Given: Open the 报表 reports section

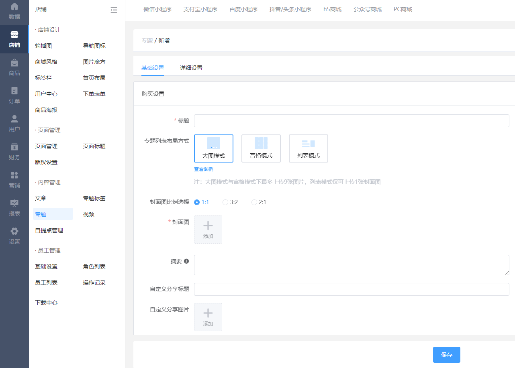Looking at the screenshot, I should point(14,208).
